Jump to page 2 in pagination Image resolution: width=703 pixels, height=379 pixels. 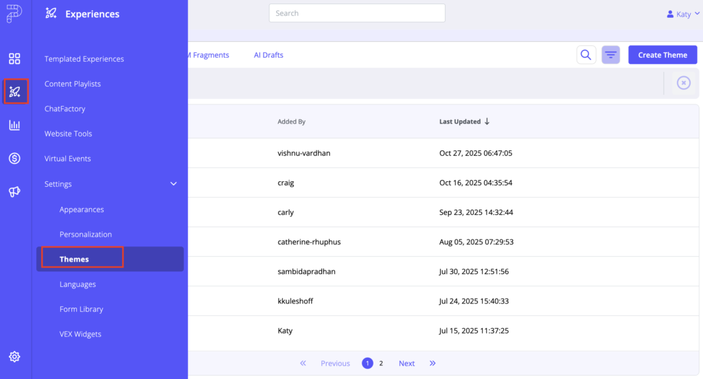tap(381, 363)
